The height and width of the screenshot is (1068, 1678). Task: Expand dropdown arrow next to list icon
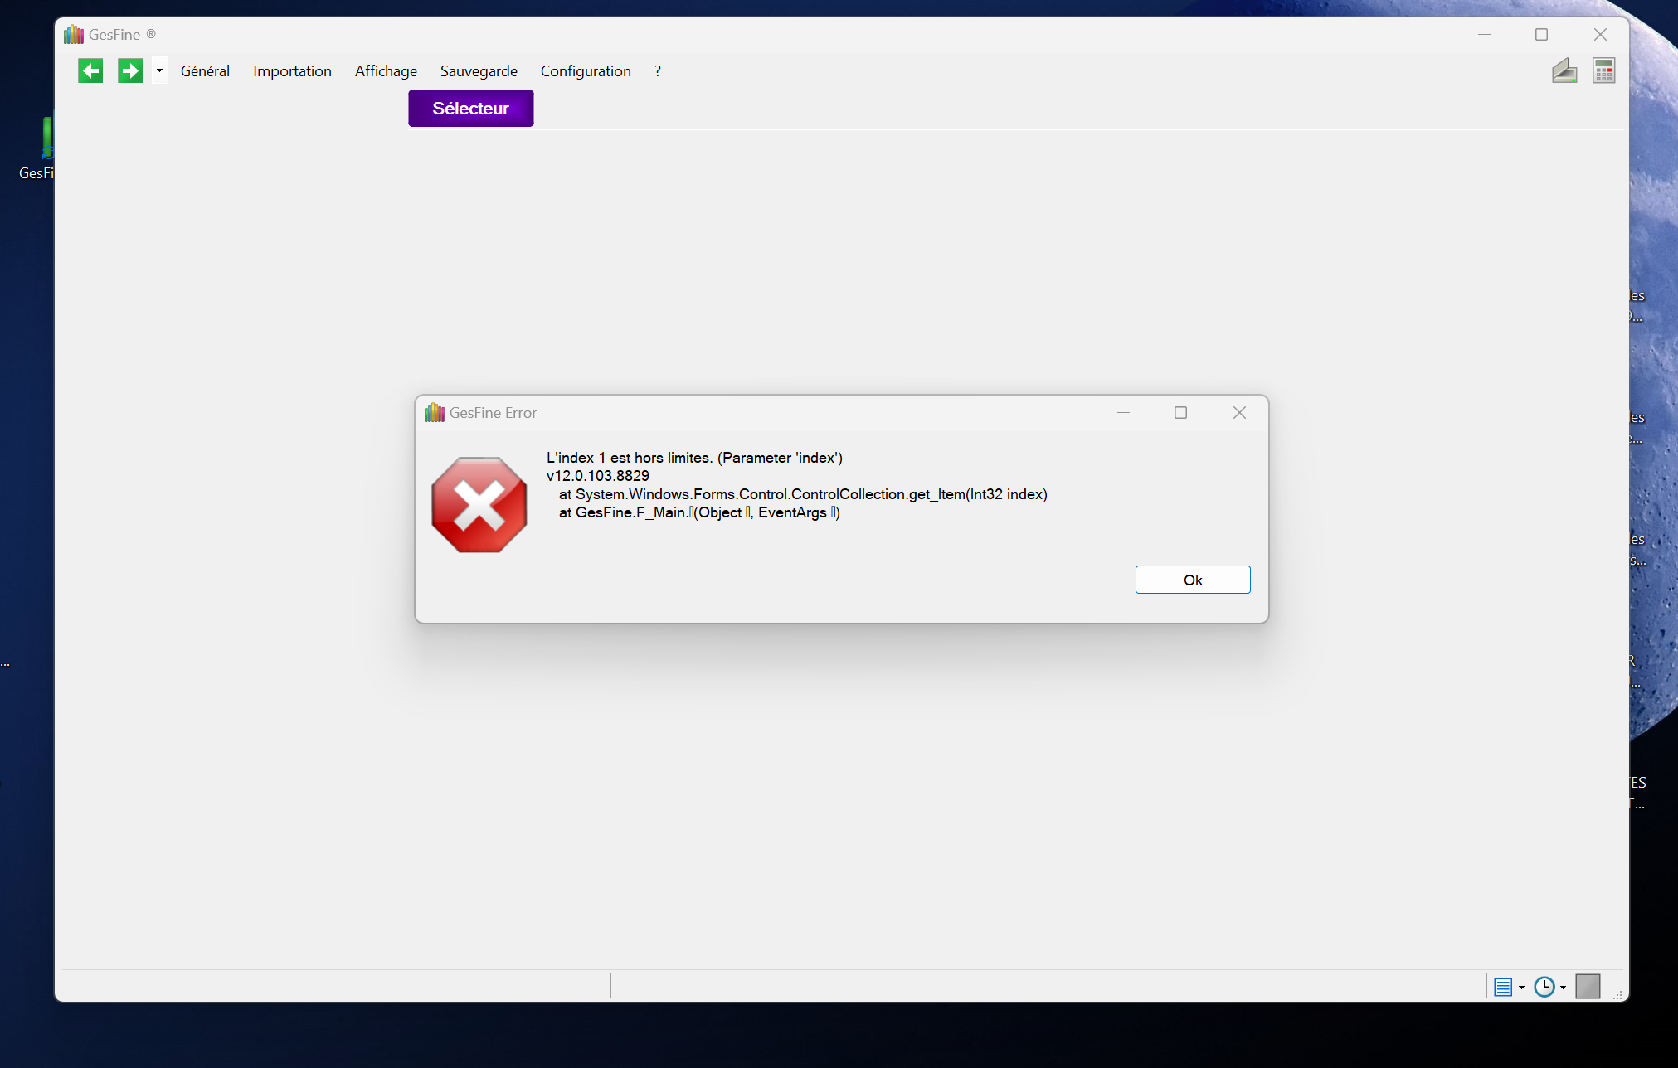click(x=1521, y=988)
